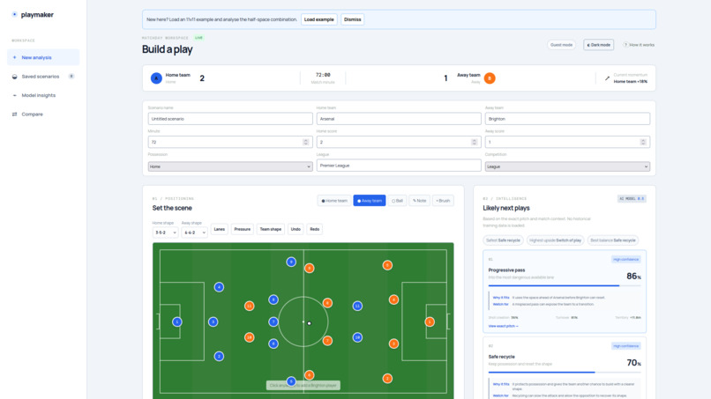Select blue home player marker number 9
This screenshot has width=711, height=399.
point(291,262)
